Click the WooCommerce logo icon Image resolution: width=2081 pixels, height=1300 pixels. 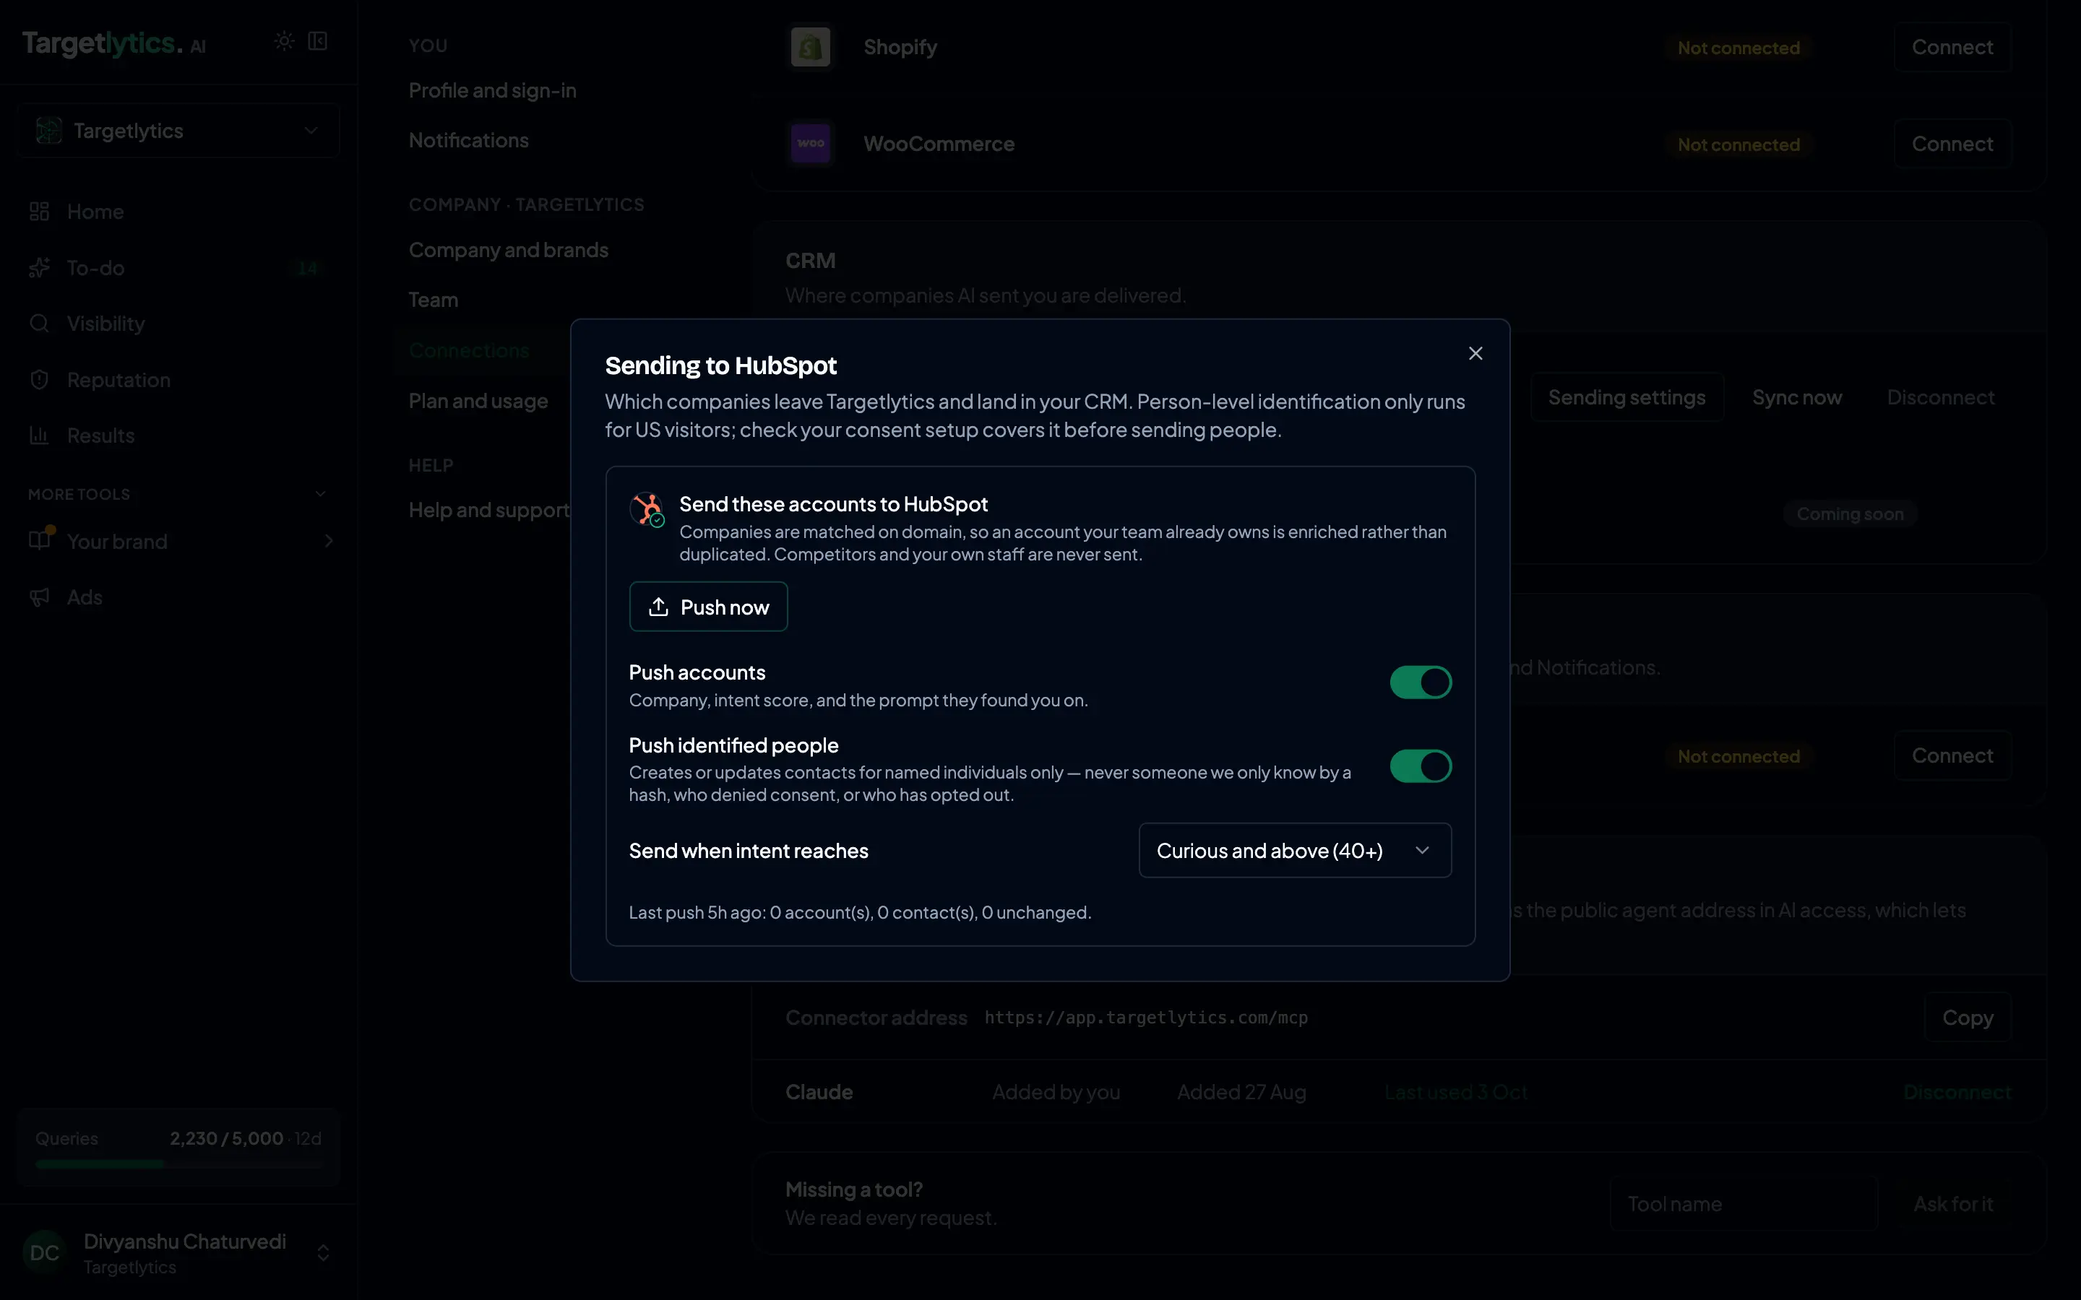(810, 144)
